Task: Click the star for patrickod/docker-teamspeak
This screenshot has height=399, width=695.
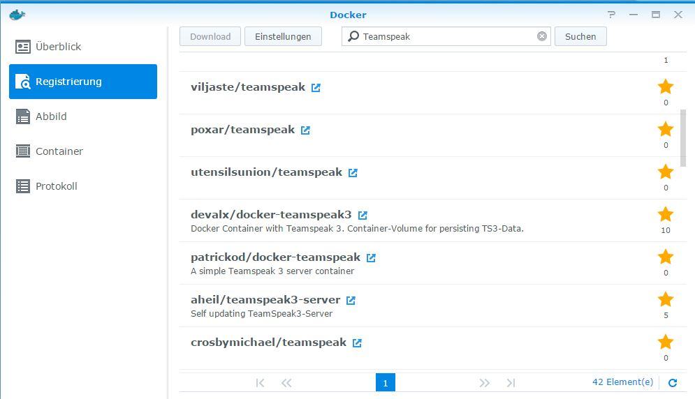Action: pos(665,257)
